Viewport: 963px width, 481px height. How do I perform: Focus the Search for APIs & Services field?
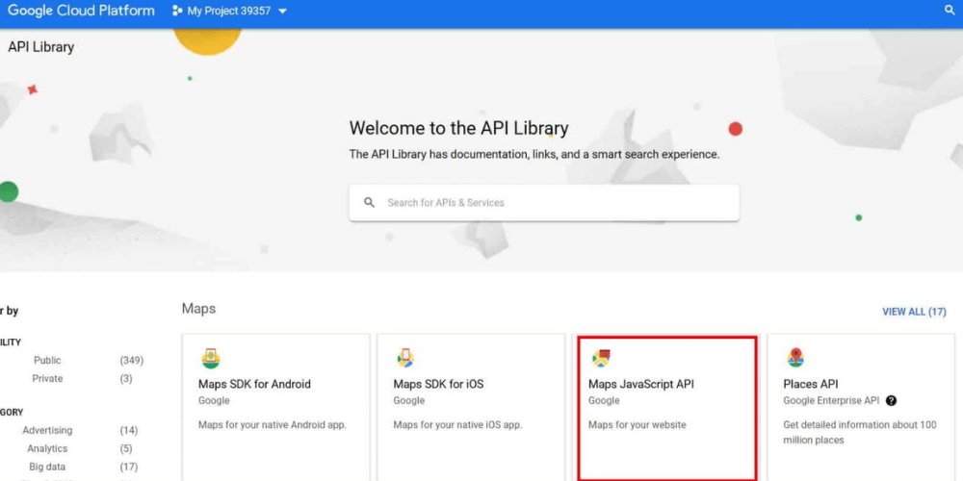(x=544, y=202)
